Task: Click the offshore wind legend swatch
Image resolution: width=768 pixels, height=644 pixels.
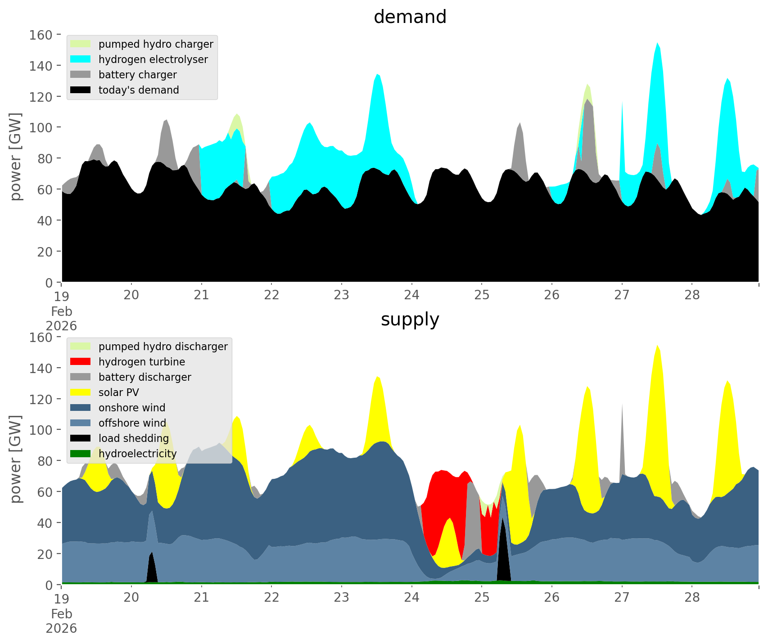Action: click(x=81, y=423)
